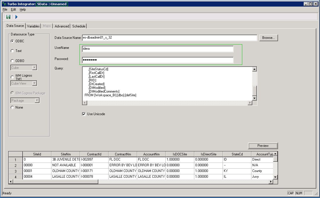
Task: Click the SiteId column header
Action: [x=37, y=154]
